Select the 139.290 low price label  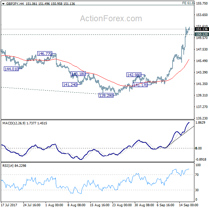coord(106,95)
